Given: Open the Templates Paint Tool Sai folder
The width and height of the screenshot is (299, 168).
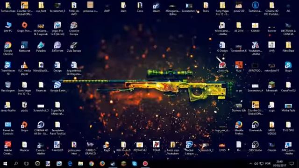Looking at the screenshot, I should [x=57, y=128].
